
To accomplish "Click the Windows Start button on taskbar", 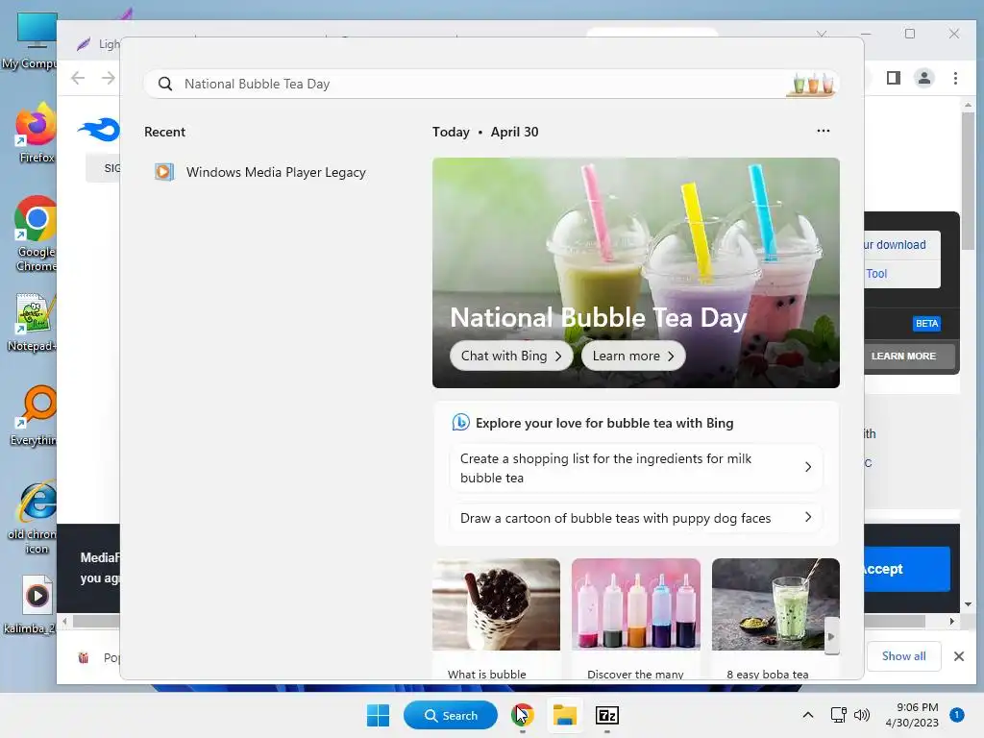I will coord(378,715).
